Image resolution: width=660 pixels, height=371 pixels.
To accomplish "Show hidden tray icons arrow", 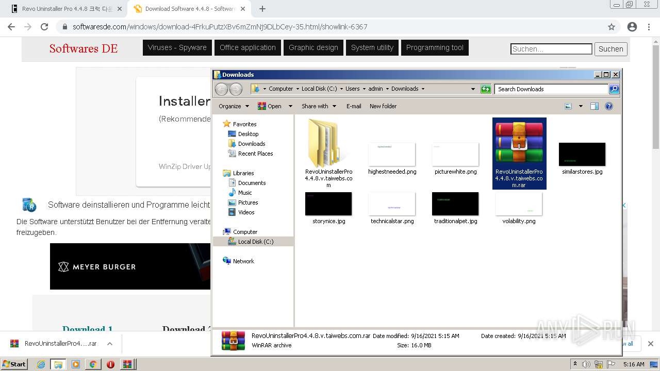I will click(575, 364).
